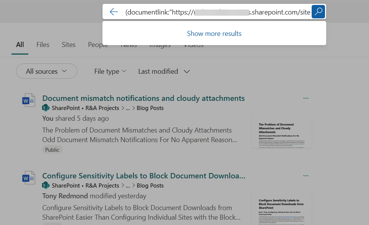Open thumbnail preview of Document Mismatches document

click(x=281, y=131)
